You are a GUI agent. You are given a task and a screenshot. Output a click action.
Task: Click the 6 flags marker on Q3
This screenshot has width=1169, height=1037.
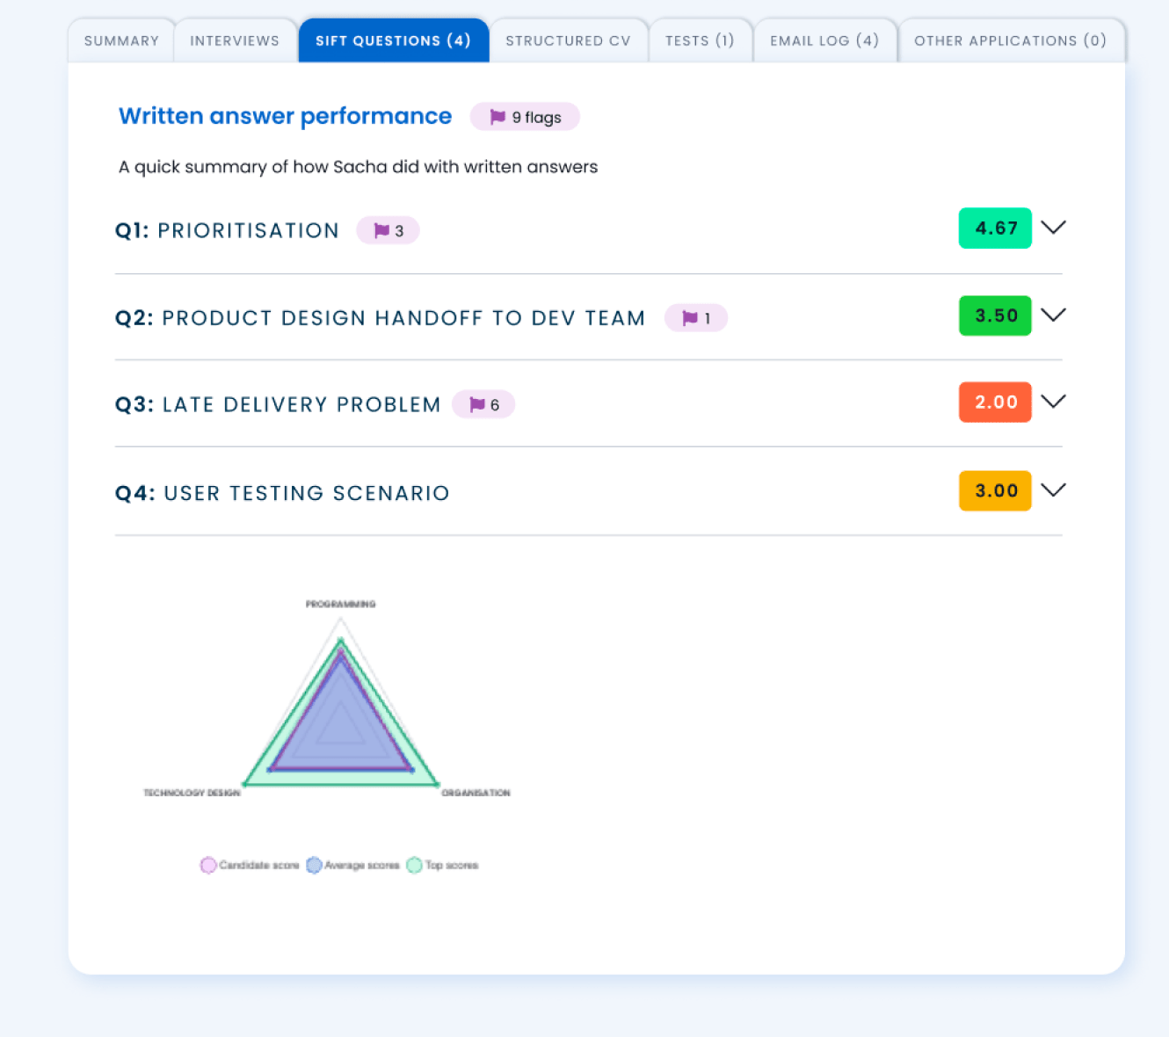click(483, 403)
